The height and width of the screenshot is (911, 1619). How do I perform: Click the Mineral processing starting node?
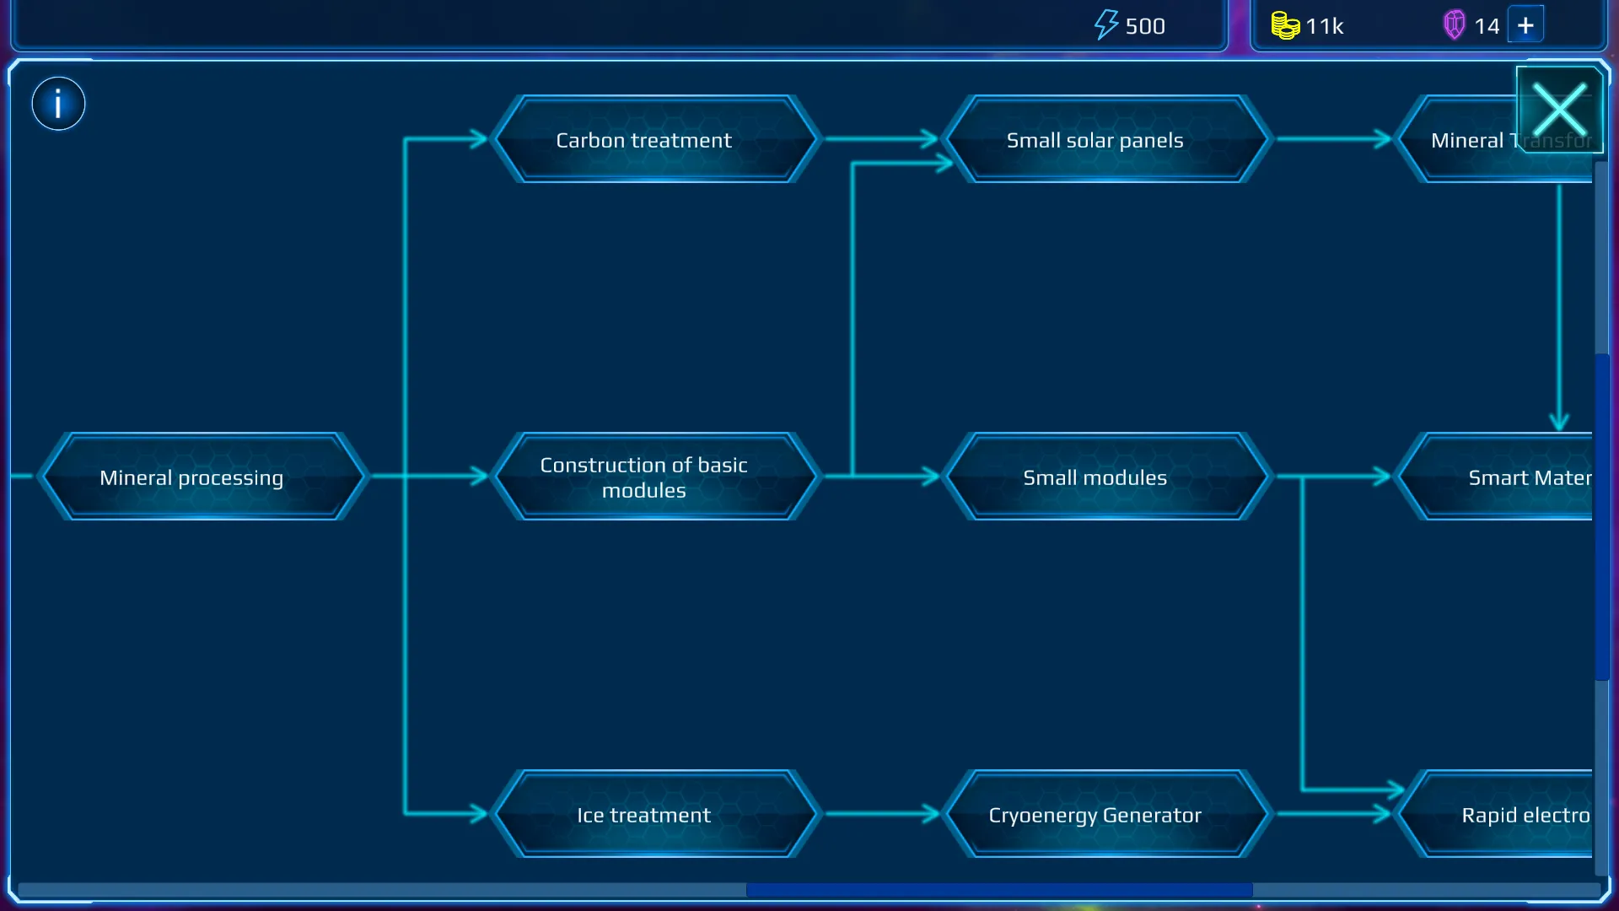[191, 477]
